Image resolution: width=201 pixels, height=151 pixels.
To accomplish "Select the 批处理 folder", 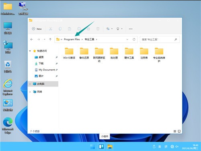I will pyautogui.click(x=114, y=53).
